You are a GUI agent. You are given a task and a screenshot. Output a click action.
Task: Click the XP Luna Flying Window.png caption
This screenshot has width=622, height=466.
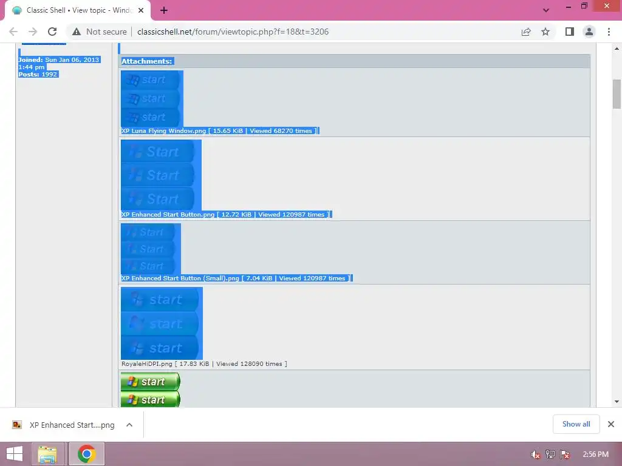(x=219, y=131)
